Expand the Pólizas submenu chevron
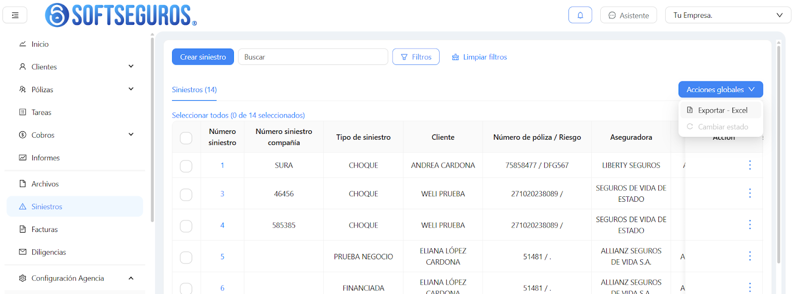Image resolution: width=793 pixels, height=294 pixels. tap(131, 89)
